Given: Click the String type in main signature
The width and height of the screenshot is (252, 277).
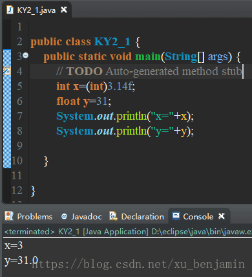Looking at the screenshot, I should point(181,57).
